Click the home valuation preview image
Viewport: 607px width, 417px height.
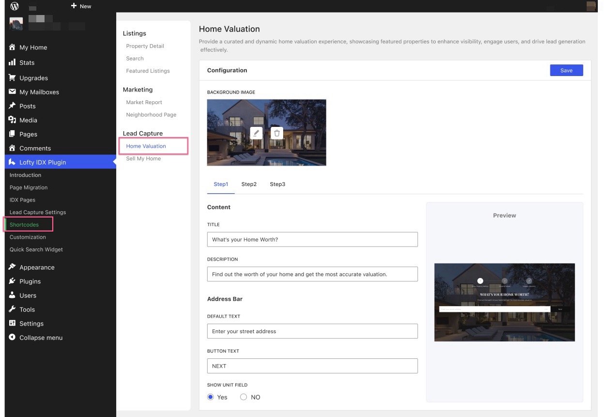tap(504, 302)
